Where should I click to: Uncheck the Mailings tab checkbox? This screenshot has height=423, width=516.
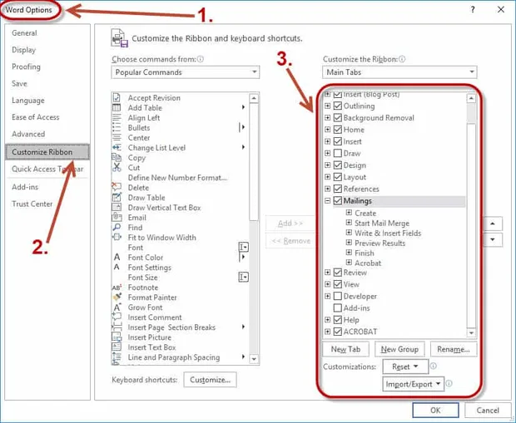(338, 200)
